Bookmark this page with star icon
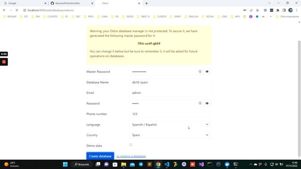This screenshot has height=169, width=301. click(x=257, y=10)
